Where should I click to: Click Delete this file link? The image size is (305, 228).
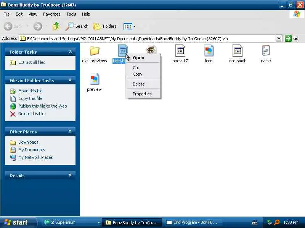[31, 114]
